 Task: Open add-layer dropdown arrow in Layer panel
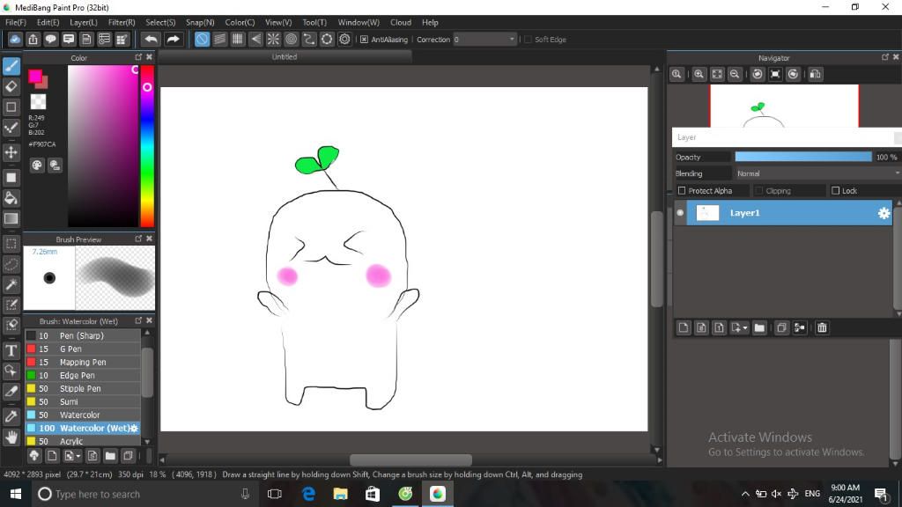coord(745,328)
